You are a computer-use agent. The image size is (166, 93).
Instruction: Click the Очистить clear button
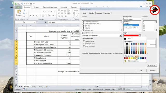tap(151, 65)
